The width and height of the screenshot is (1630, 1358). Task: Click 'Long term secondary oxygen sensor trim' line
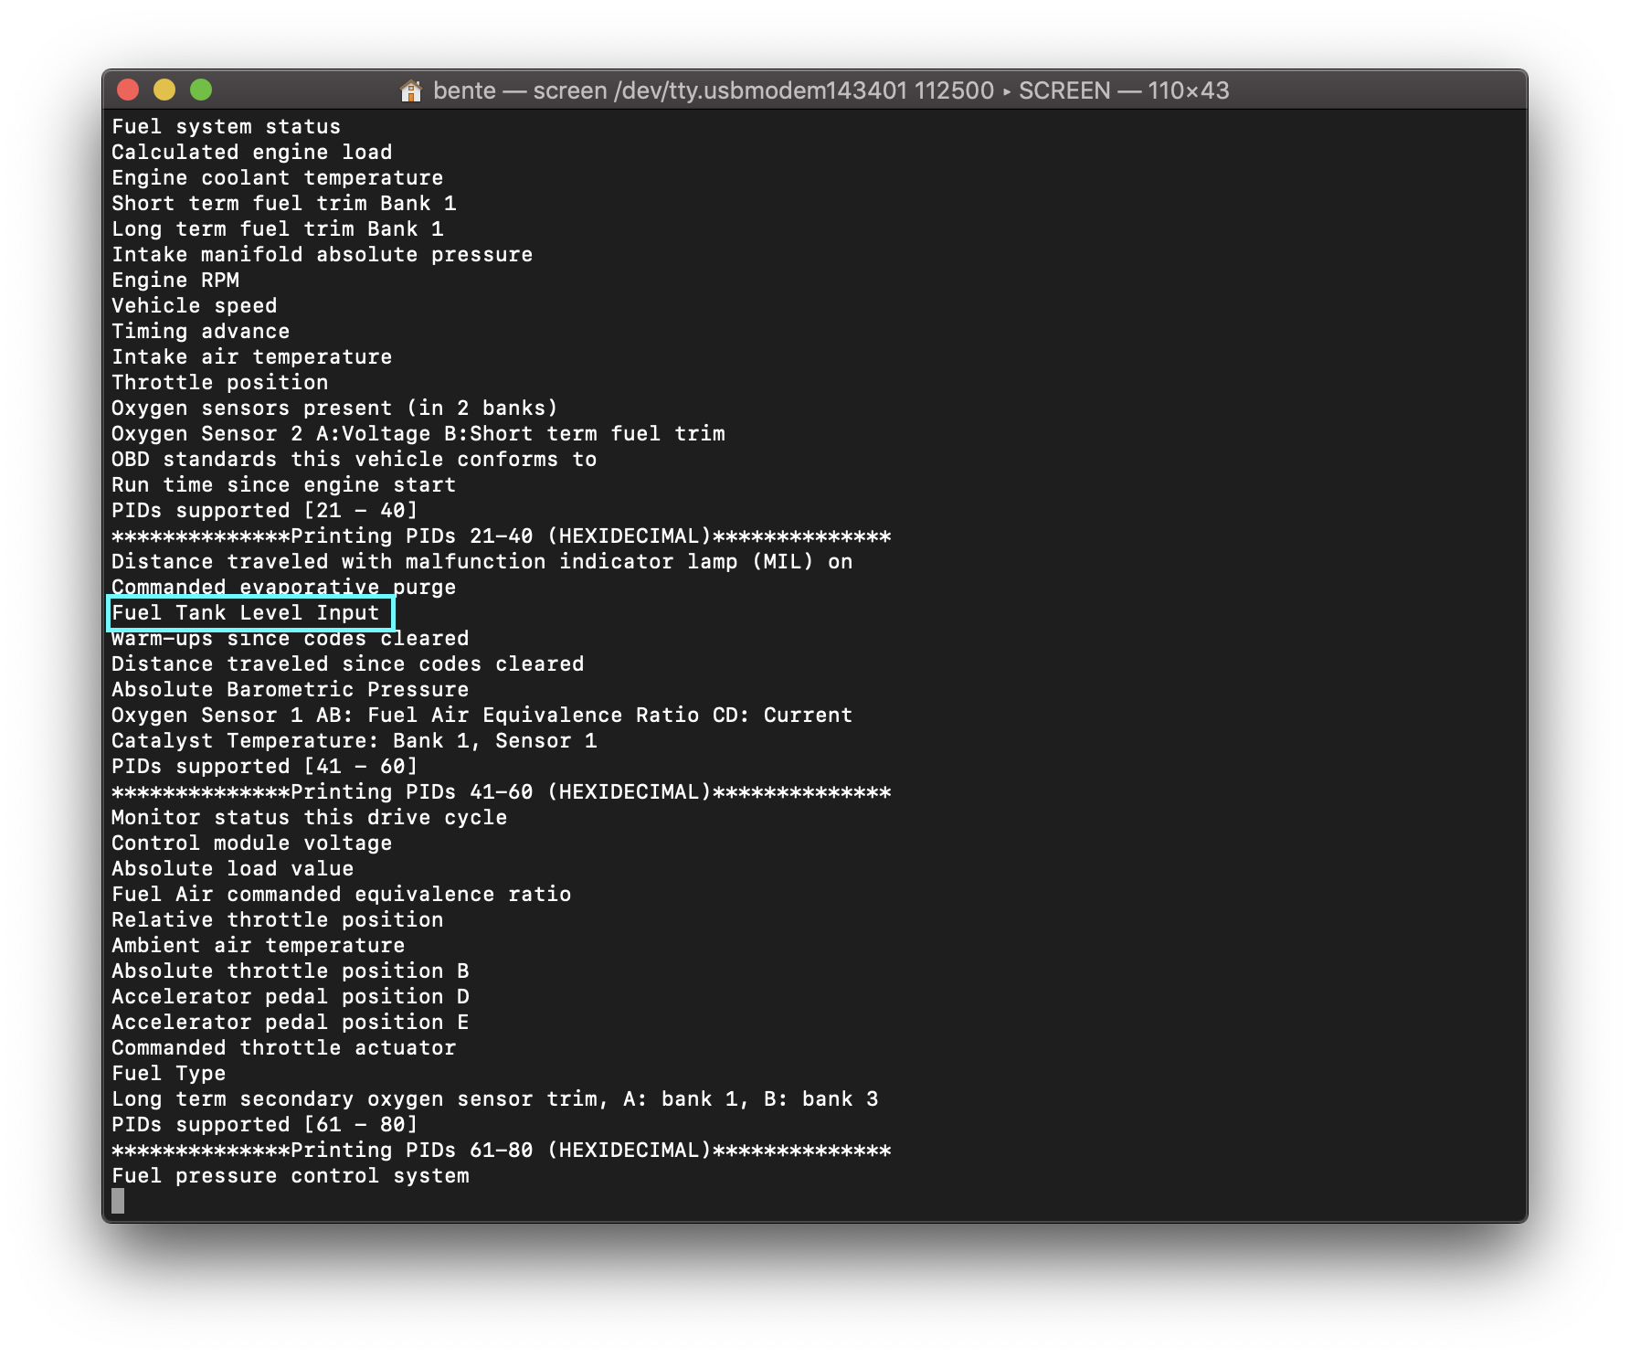pyautogui.click(x=494, y=1099)
